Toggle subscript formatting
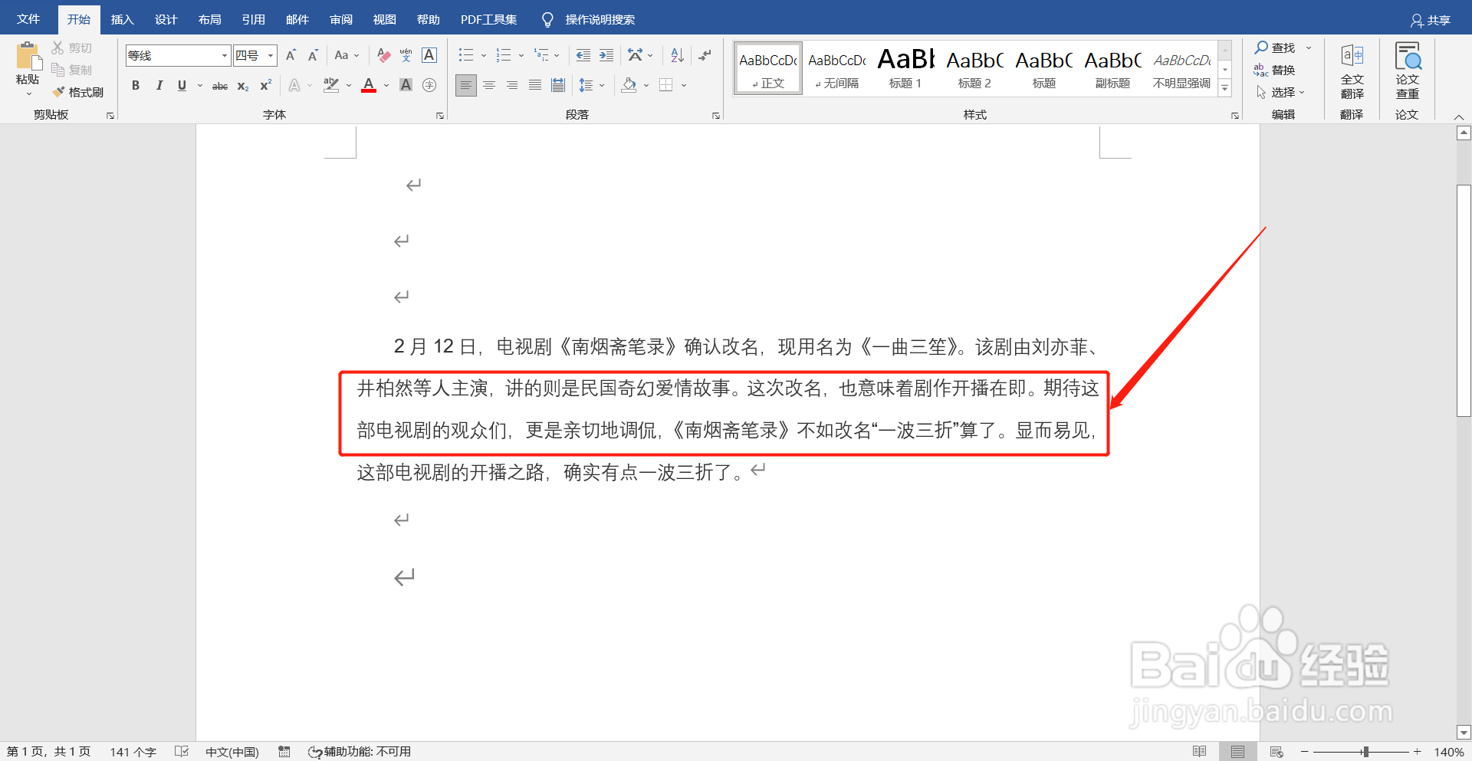Viewport: 1472px width, 761px height. pos(242,86)
